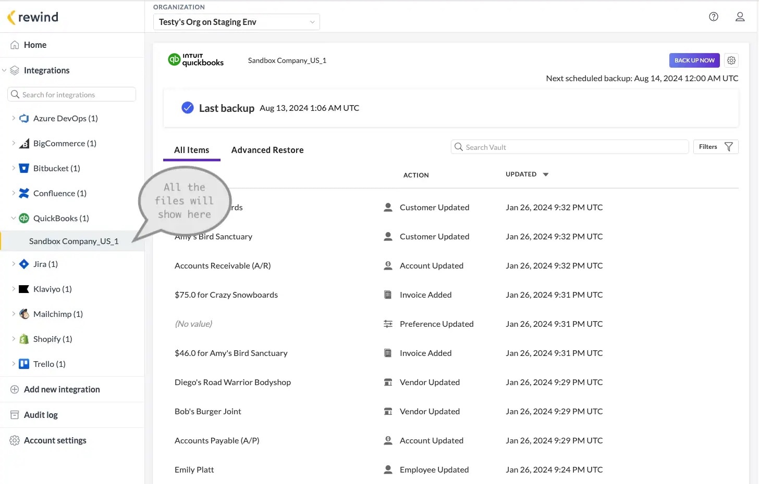The image size is (759, 484).
Task: Expand the Jira tree chevron
Action: (14, 264)
